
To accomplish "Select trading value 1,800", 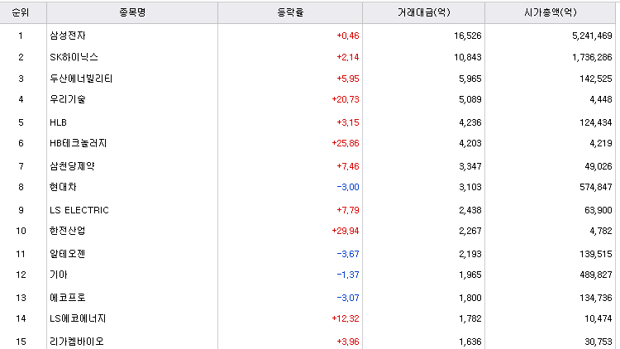I will pyautogui.click(x=470, y=298).
